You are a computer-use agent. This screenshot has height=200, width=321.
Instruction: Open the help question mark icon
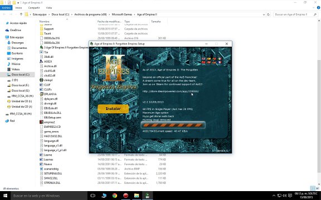pos(318,8)
